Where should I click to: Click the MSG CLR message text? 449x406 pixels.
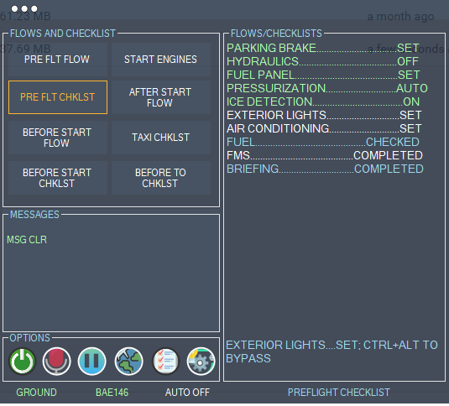pyautogui.click(x=27, y=240)
